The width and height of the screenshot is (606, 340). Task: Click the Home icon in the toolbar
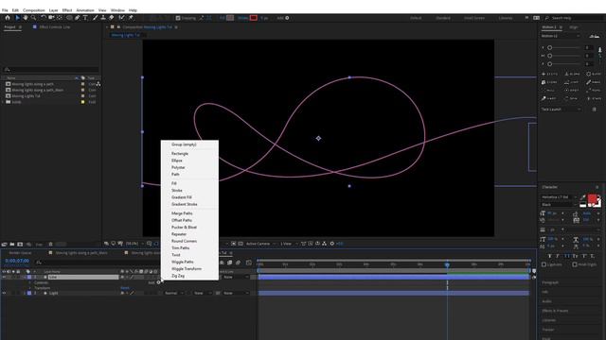8,18
